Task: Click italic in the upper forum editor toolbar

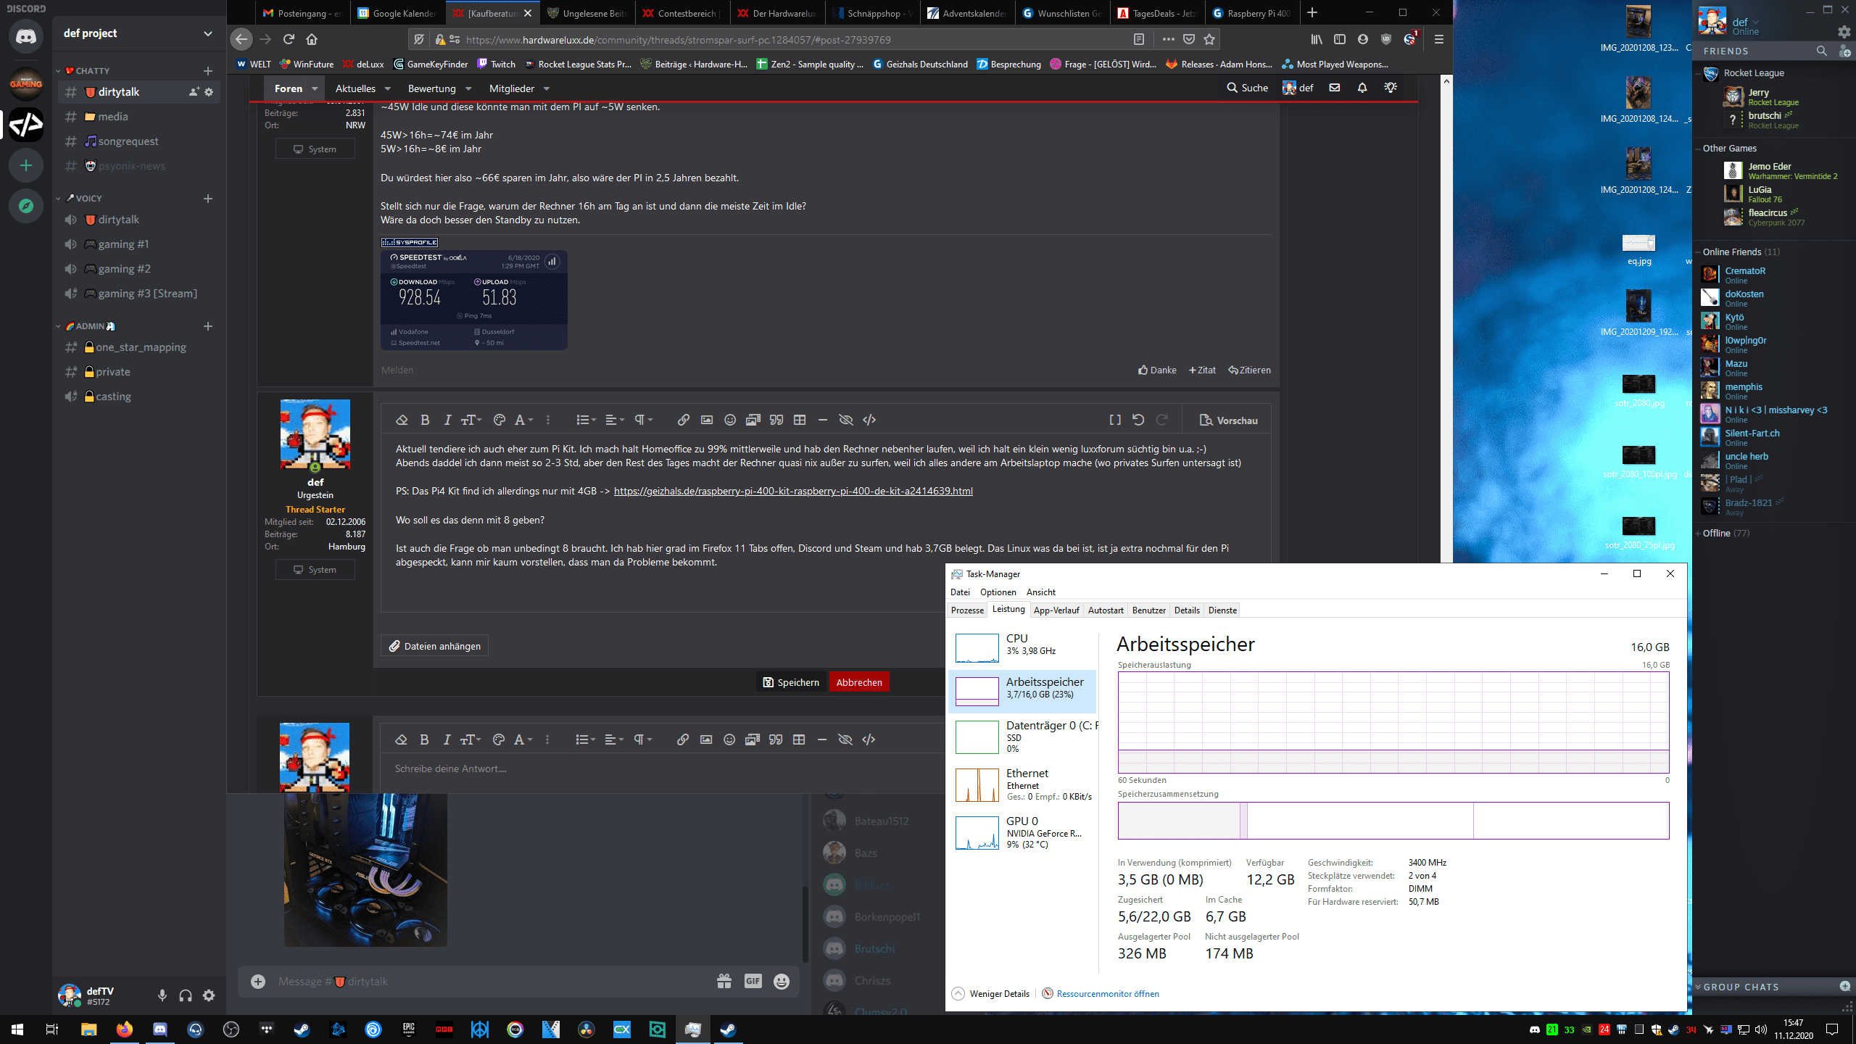Action: click(x=447, y=420)
